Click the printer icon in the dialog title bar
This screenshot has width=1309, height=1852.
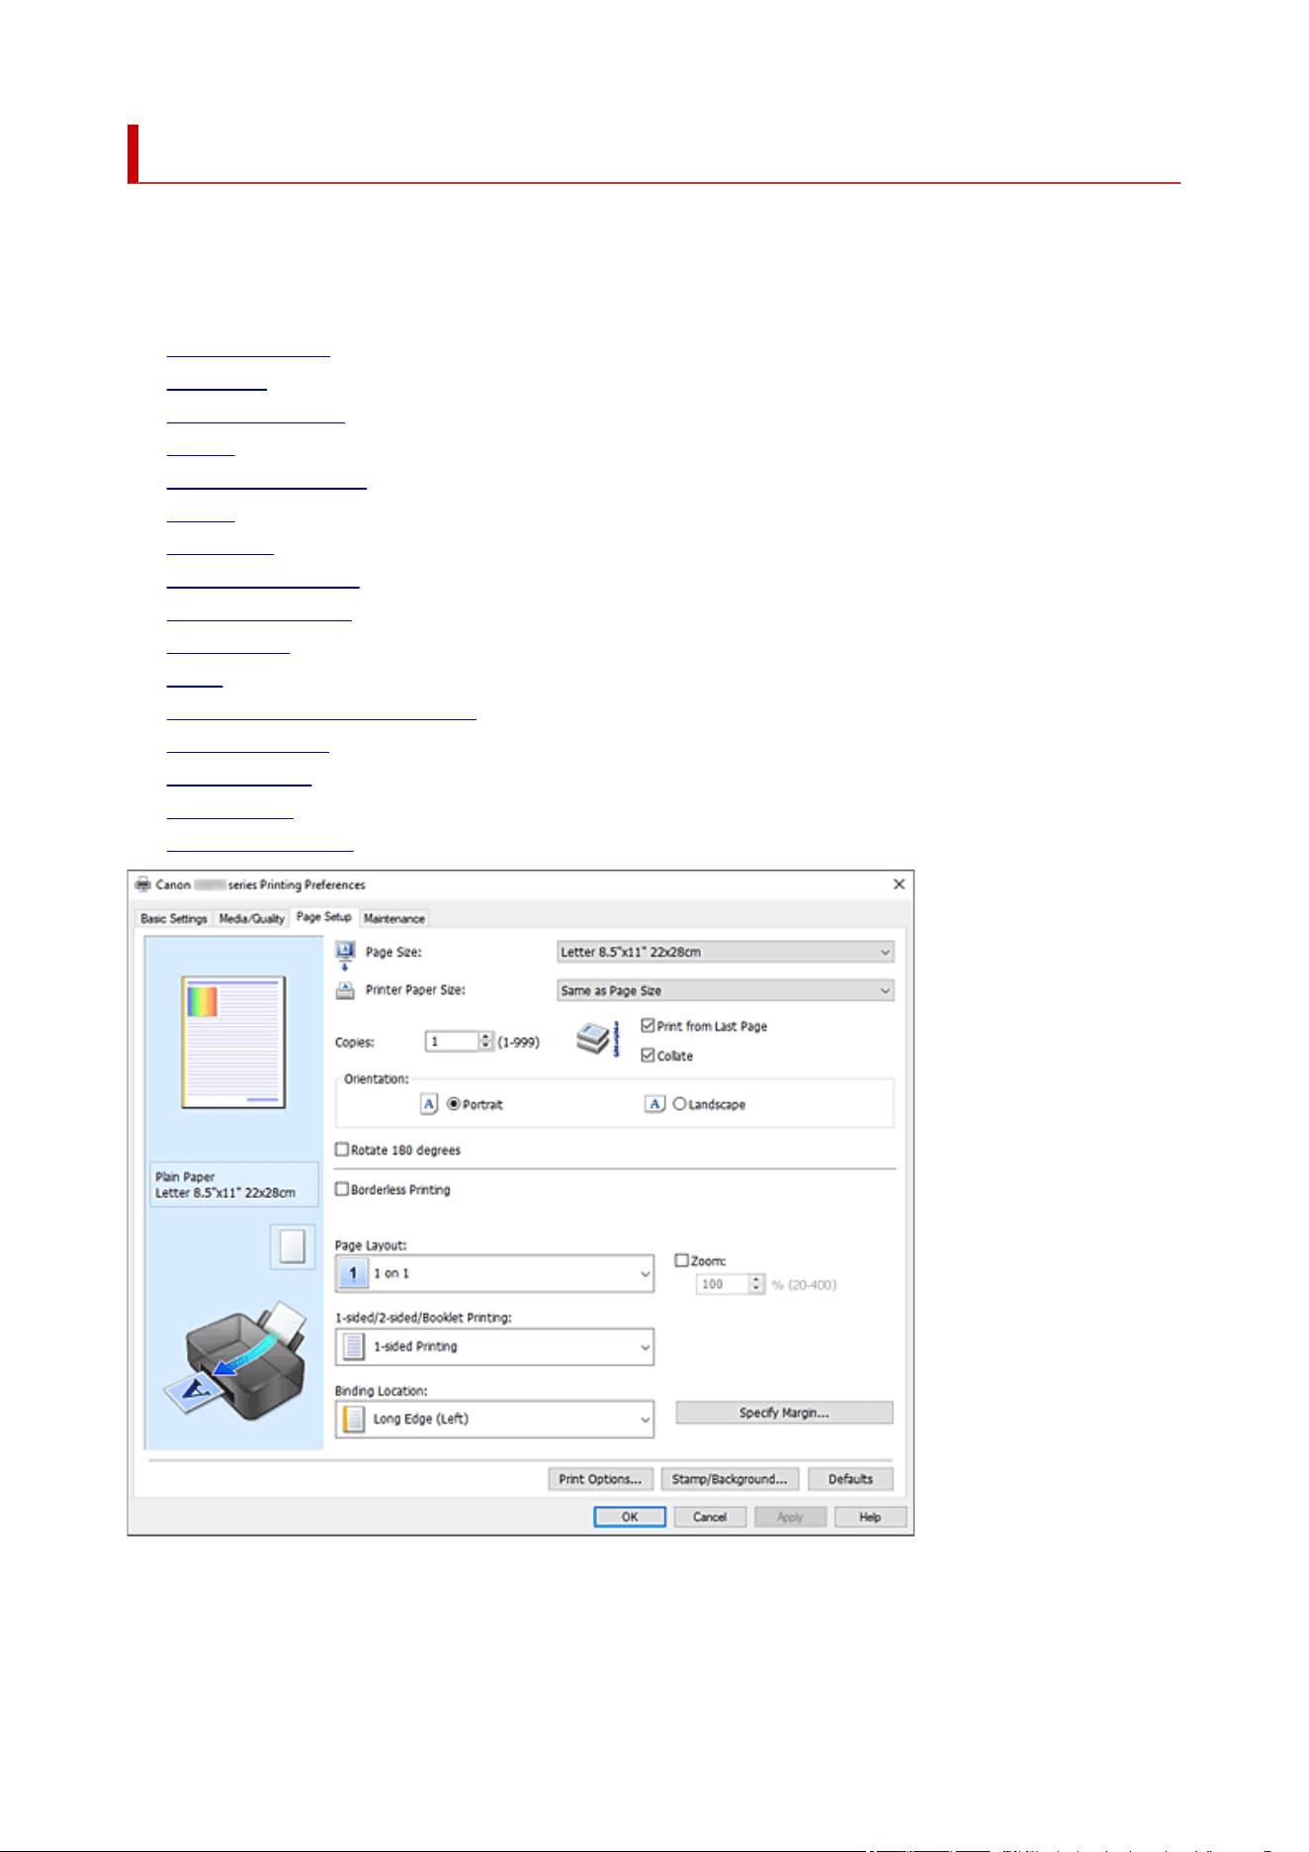click(x=143, y=884)
